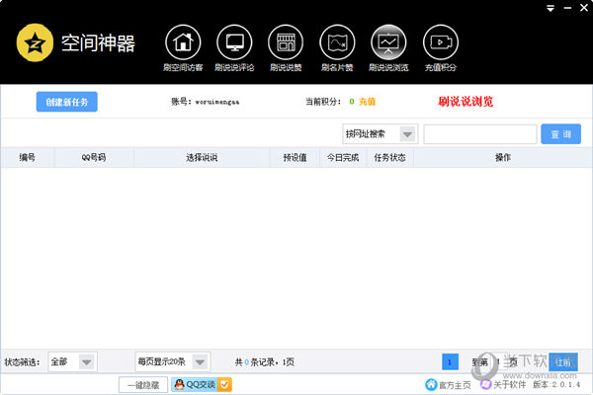Open the 刷说说赞 icon
This screenshot has width=593, height=395.
pos(287,42)
